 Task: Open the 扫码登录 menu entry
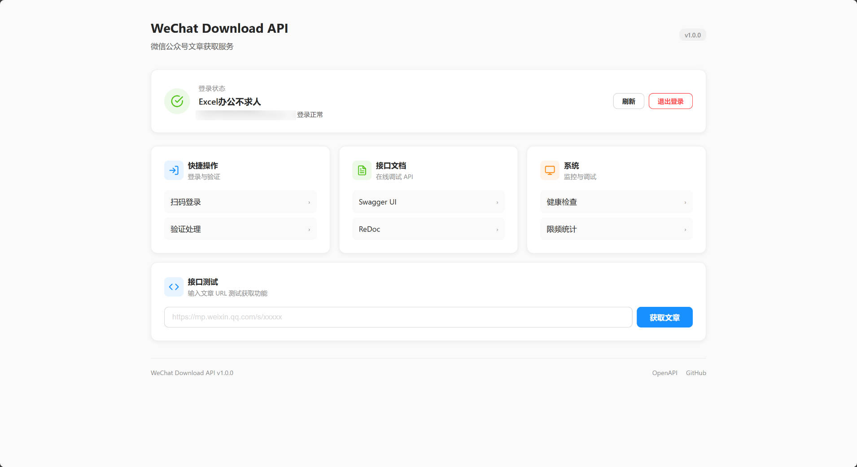[x=240, y=202]
